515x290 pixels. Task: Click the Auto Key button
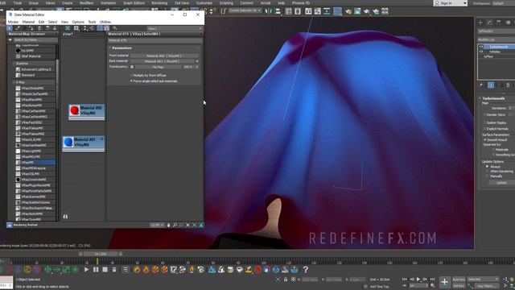click(x=459, y=280)
